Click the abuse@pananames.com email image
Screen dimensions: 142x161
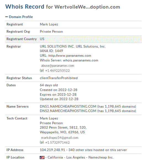click(58, 66)
